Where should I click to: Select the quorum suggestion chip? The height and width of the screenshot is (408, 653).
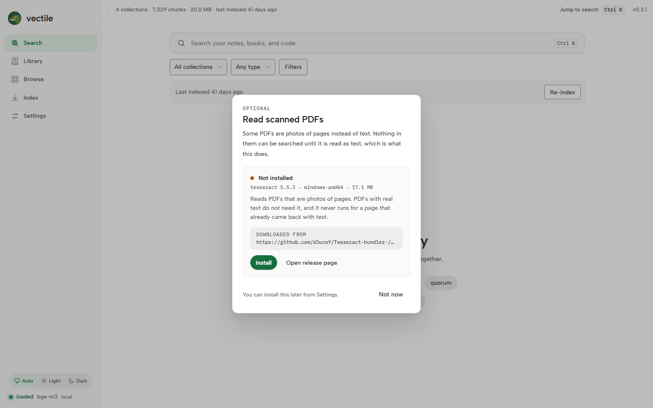point(441,283)
